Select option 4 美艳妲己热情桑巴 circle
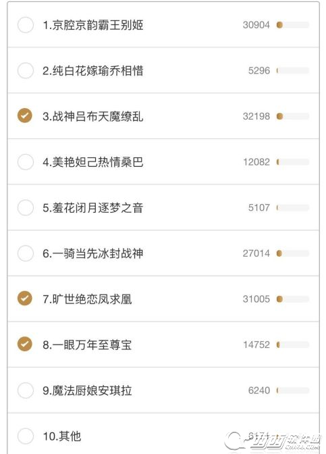The image size is (326, 454). point(26,161)
